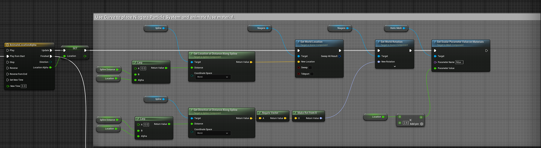Select the comment box title text
541x148 pixels.
coord(165,17)
